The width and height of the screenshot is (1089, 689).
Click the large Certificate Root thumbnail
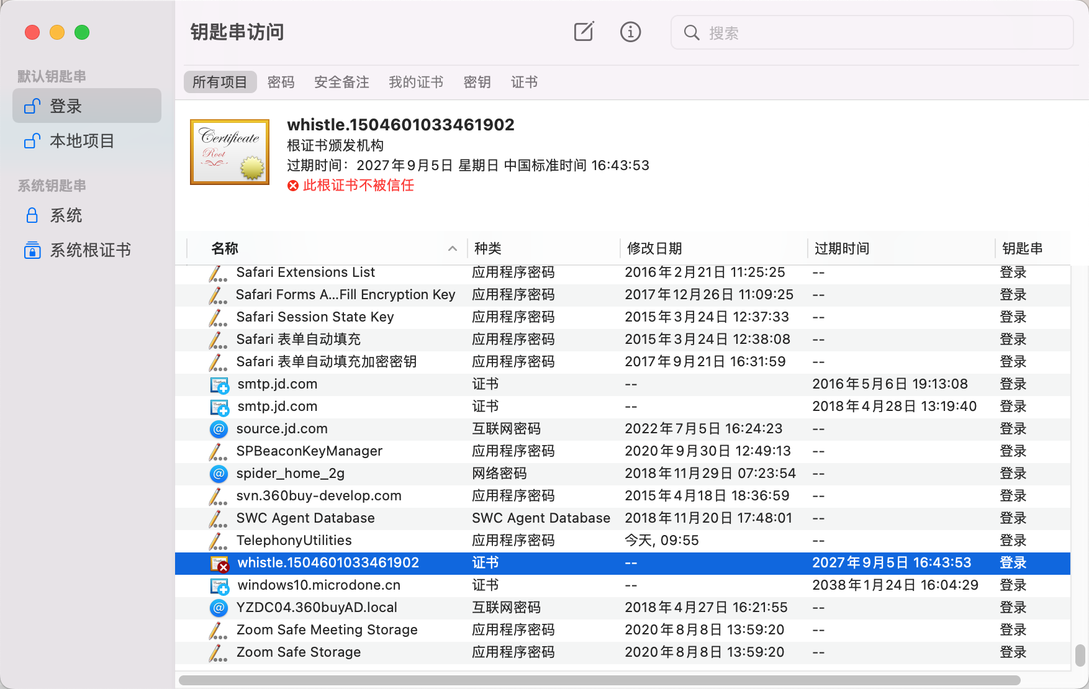point(230,152)
